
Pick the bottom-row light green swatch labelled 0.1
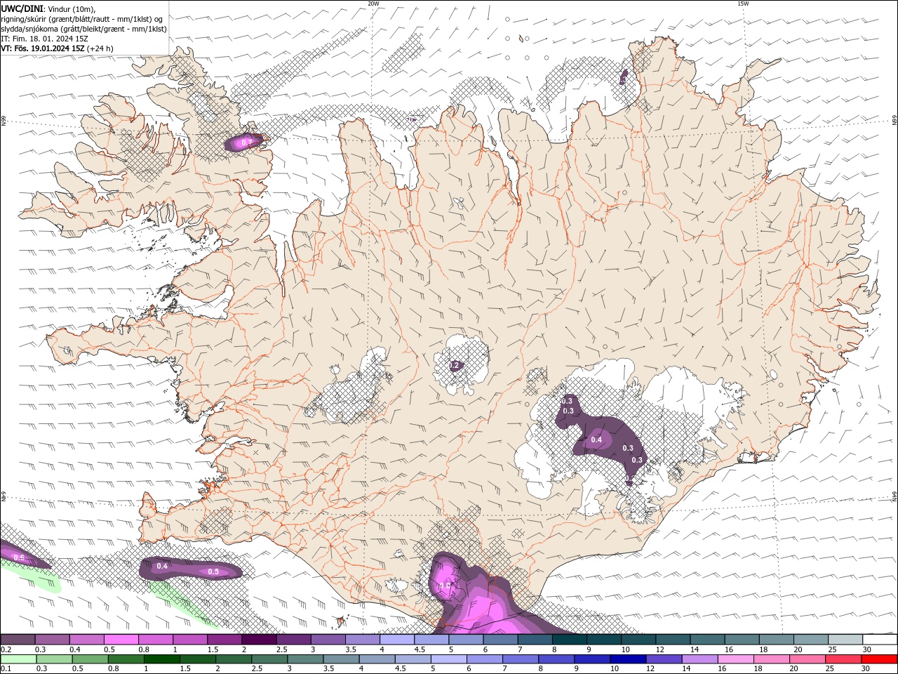18,659
